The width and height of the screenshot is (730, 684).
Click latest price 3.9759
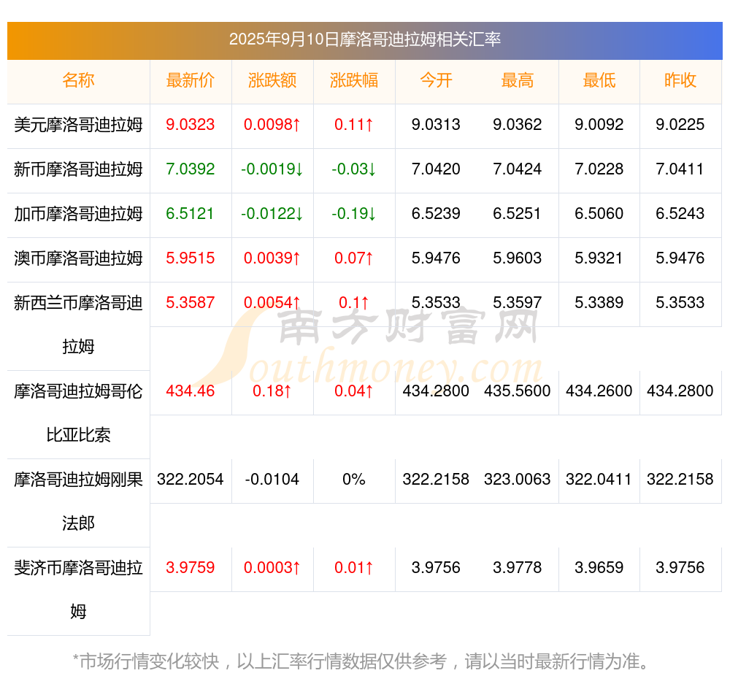coord(190,568)
